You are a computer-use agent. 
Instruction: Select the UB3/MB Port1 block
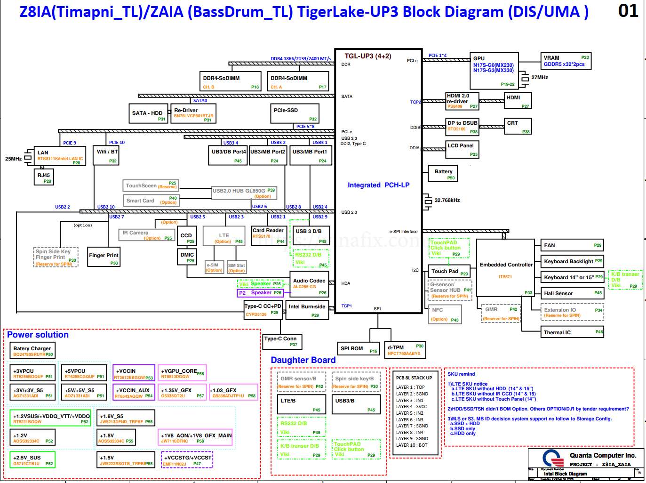click(310, 155)
